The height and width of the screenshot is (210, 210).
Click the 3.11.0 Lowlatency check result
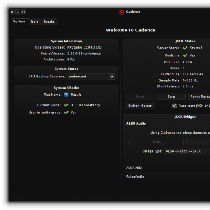click(86, 105)
